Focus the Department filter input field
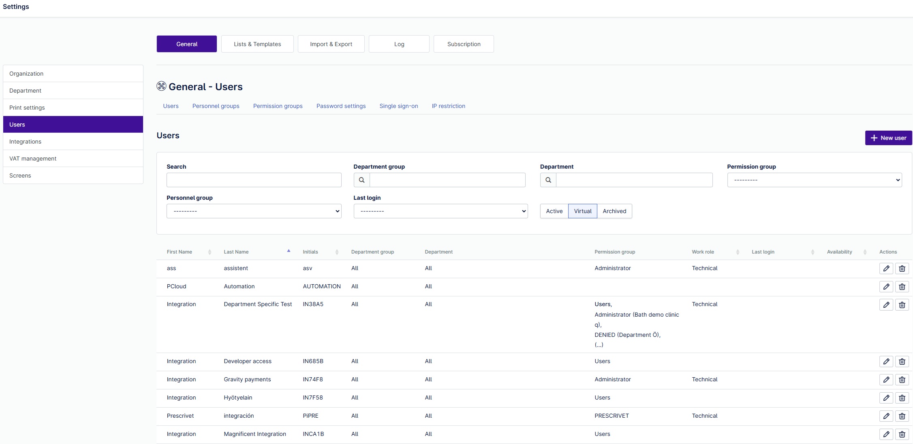The width and height of the screenshot is (913, 444). [634, 180]
